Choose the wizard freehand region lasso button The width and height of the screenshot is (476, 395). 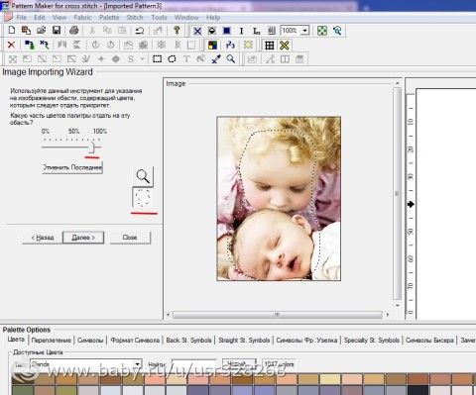143,198
